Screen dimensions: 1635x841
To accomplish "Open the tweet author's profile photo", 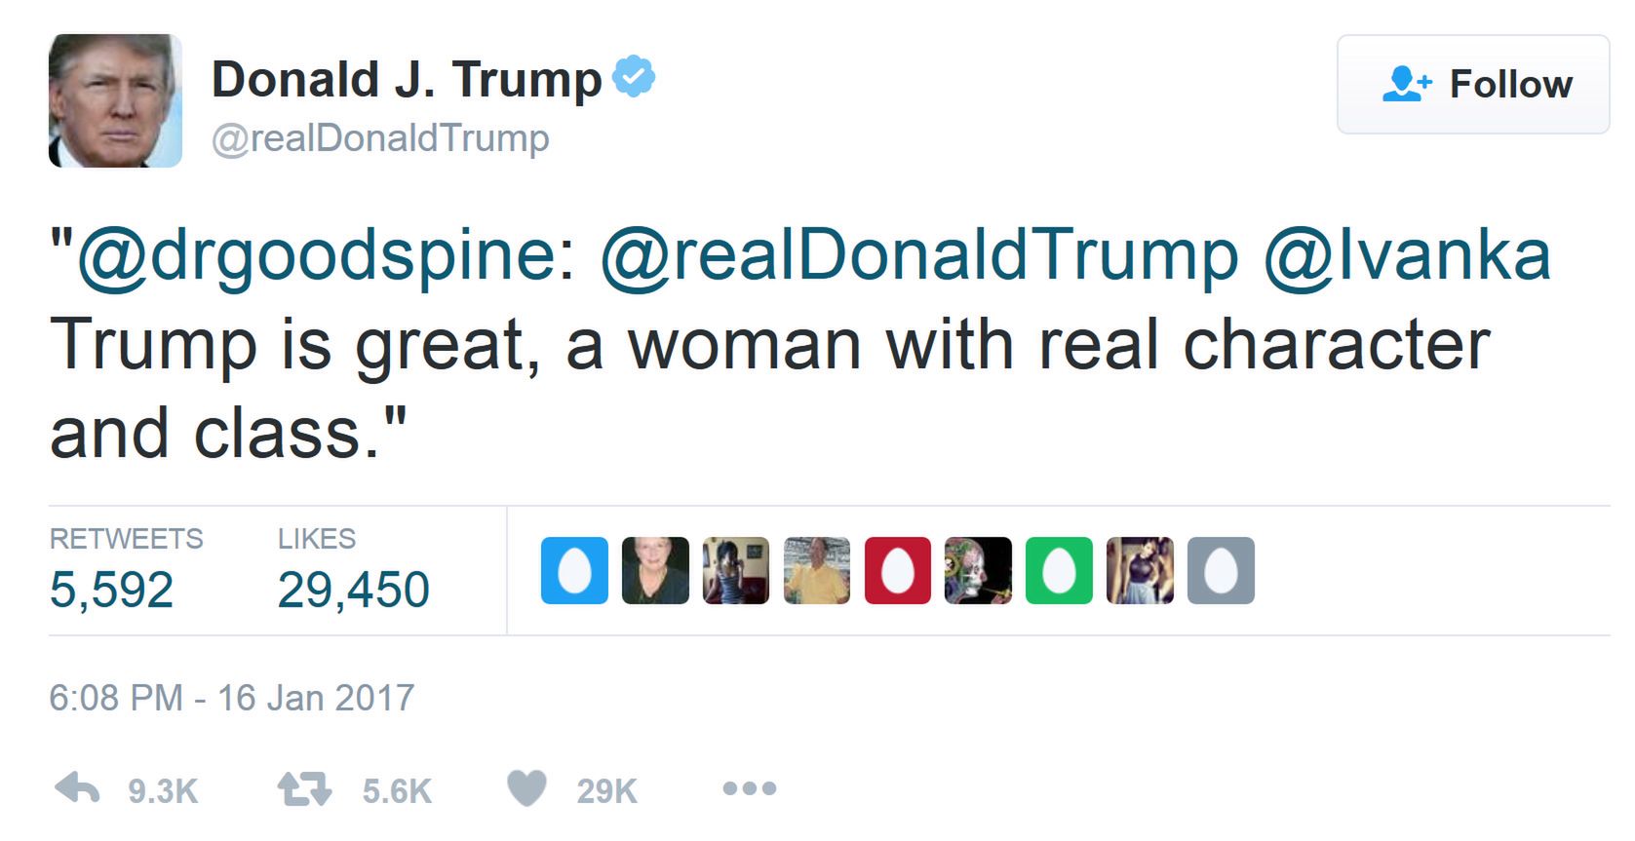I will coord(115,101).
